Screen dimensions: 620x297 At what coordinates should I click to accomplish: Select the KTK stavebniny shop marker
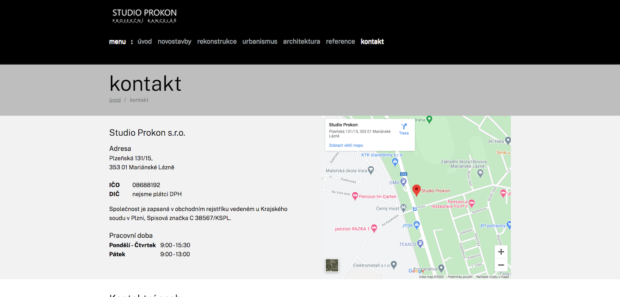click(395, 162)
